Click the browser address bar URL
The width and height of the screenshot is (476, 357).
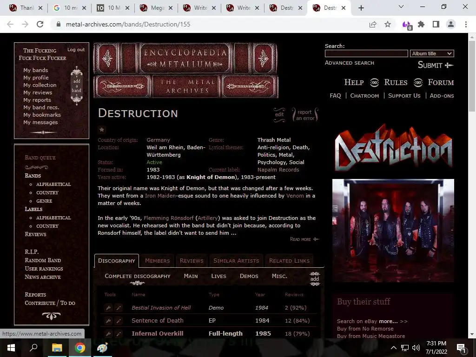[x=128, y=24]
